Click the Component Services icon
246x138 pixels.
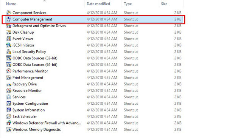pos(9,13)
